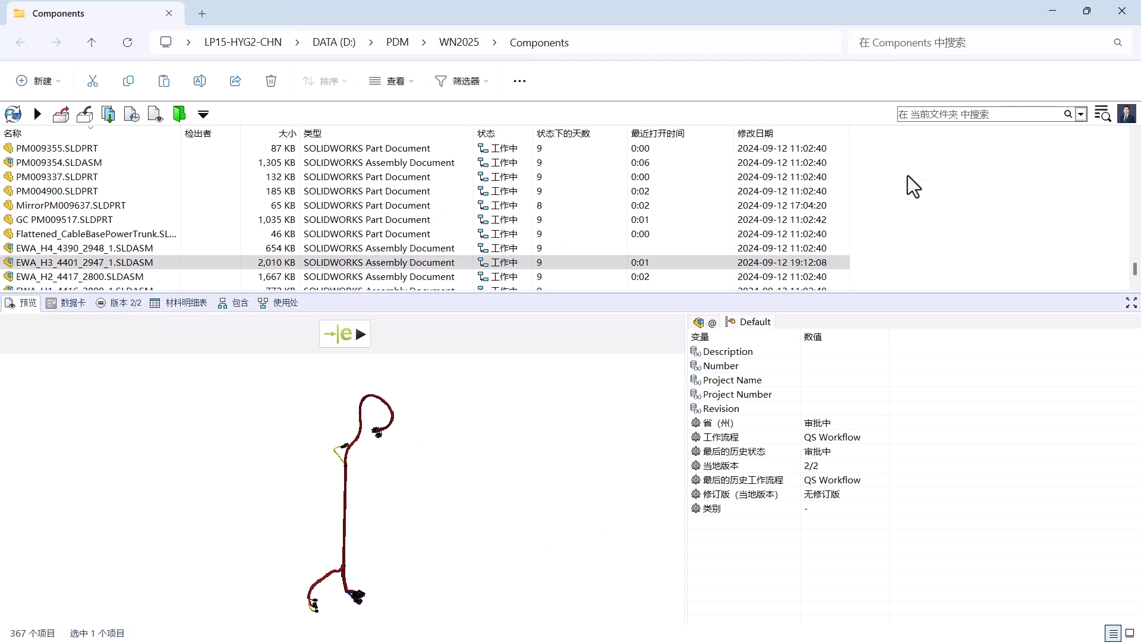Viewport: 1141px width, 642px height.
Task: Click the Paste clipboard icon
Action: (x=164, y=81)
